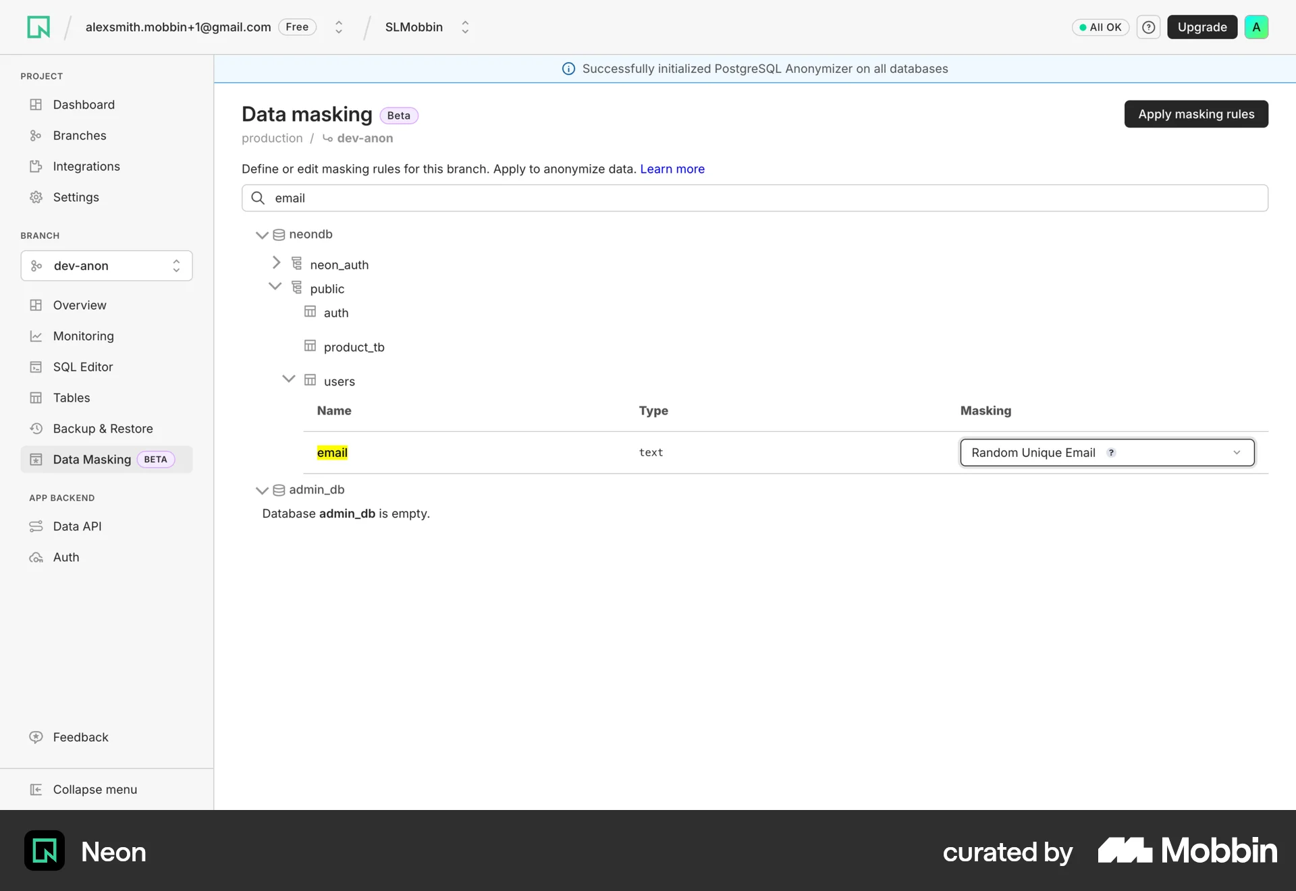This screenshot has height=891, width=1296.
Task: Click the admin_db database icon
Action: click(x=279, y=490)
